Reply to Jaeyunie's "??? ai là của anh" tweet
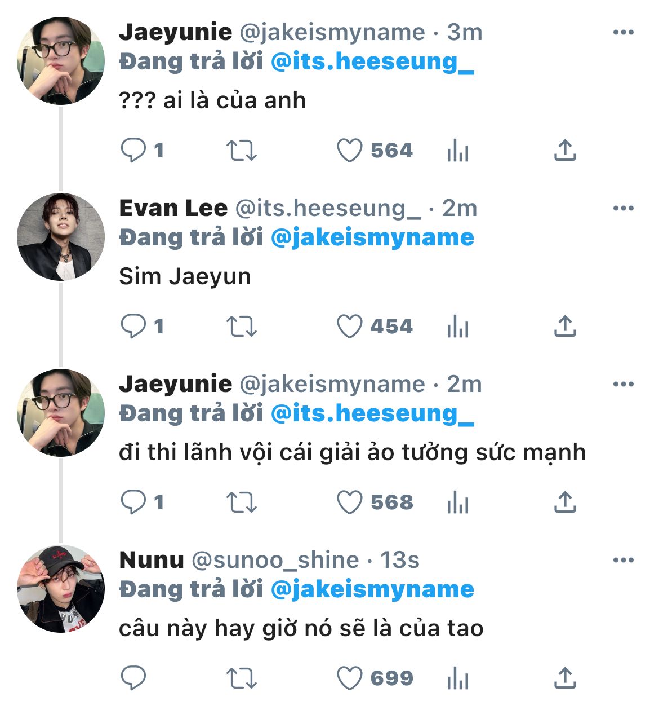This screenshot has height=701, width=659. coord(133,151)
